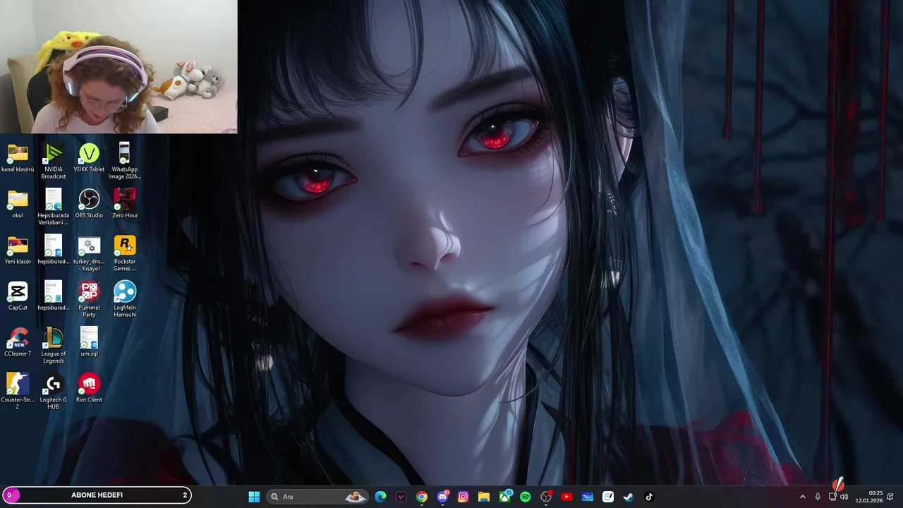Open the volume control in the tray
This screenshot has height=508, width=903.
pos(844,497)
